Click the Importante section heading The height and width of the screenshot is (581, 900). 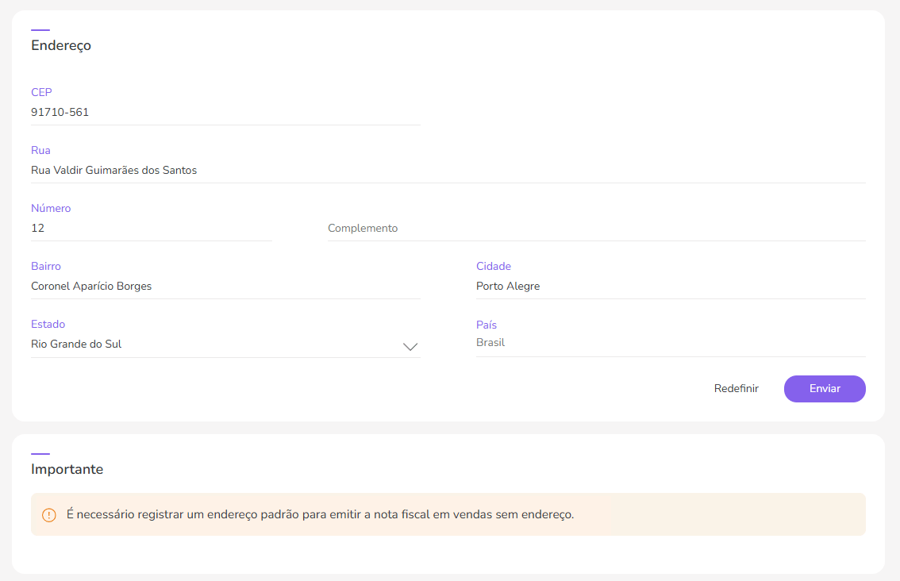[67, 470]
